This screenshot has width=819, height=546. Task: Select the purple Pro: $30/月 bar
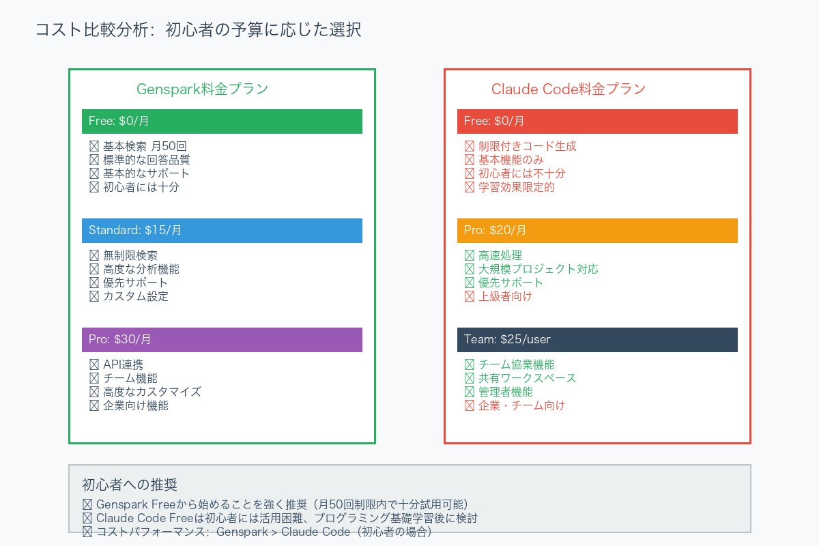click(222, 340)
